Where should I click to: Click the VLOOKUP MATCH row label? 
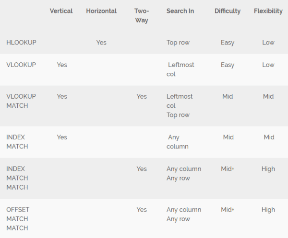[x=21, y=101]
